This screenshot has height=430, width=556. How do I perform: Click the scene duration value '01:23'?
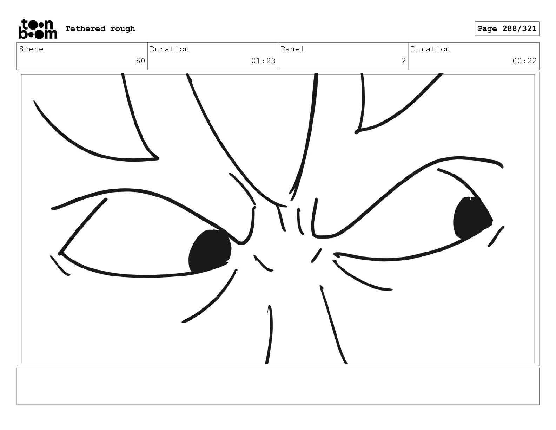[x=263, y=61]
